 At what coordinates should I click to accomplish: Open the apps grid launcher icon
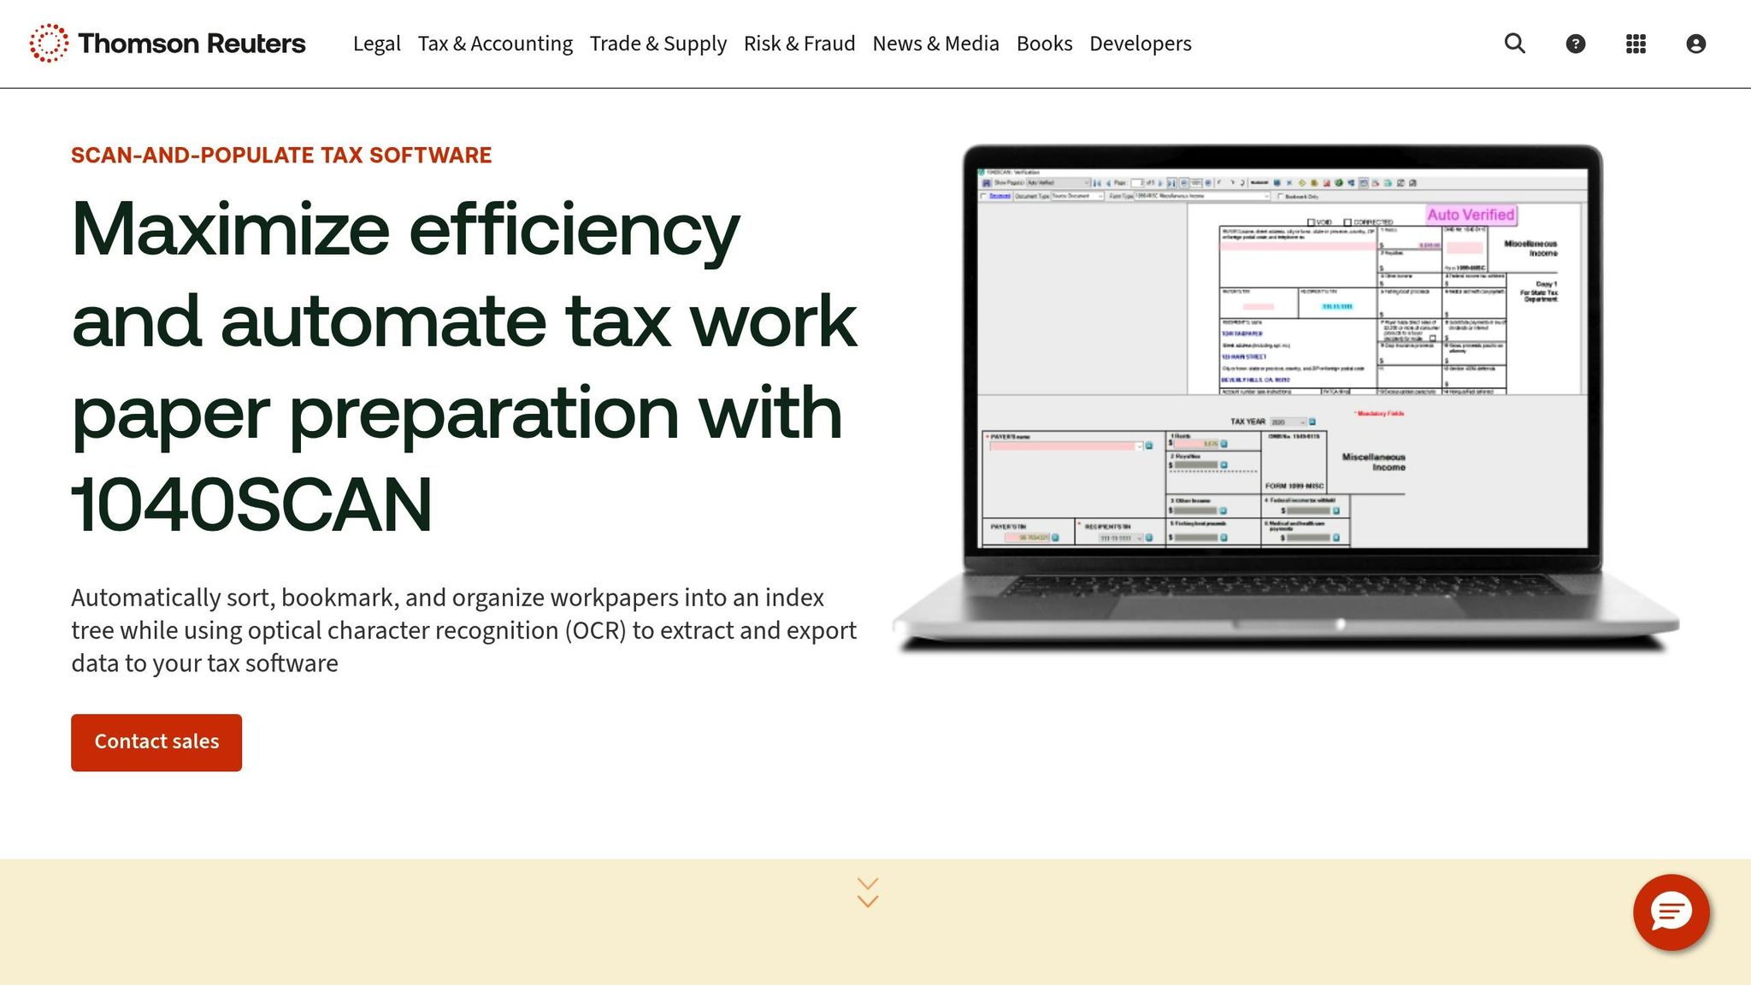point(1636,44)
